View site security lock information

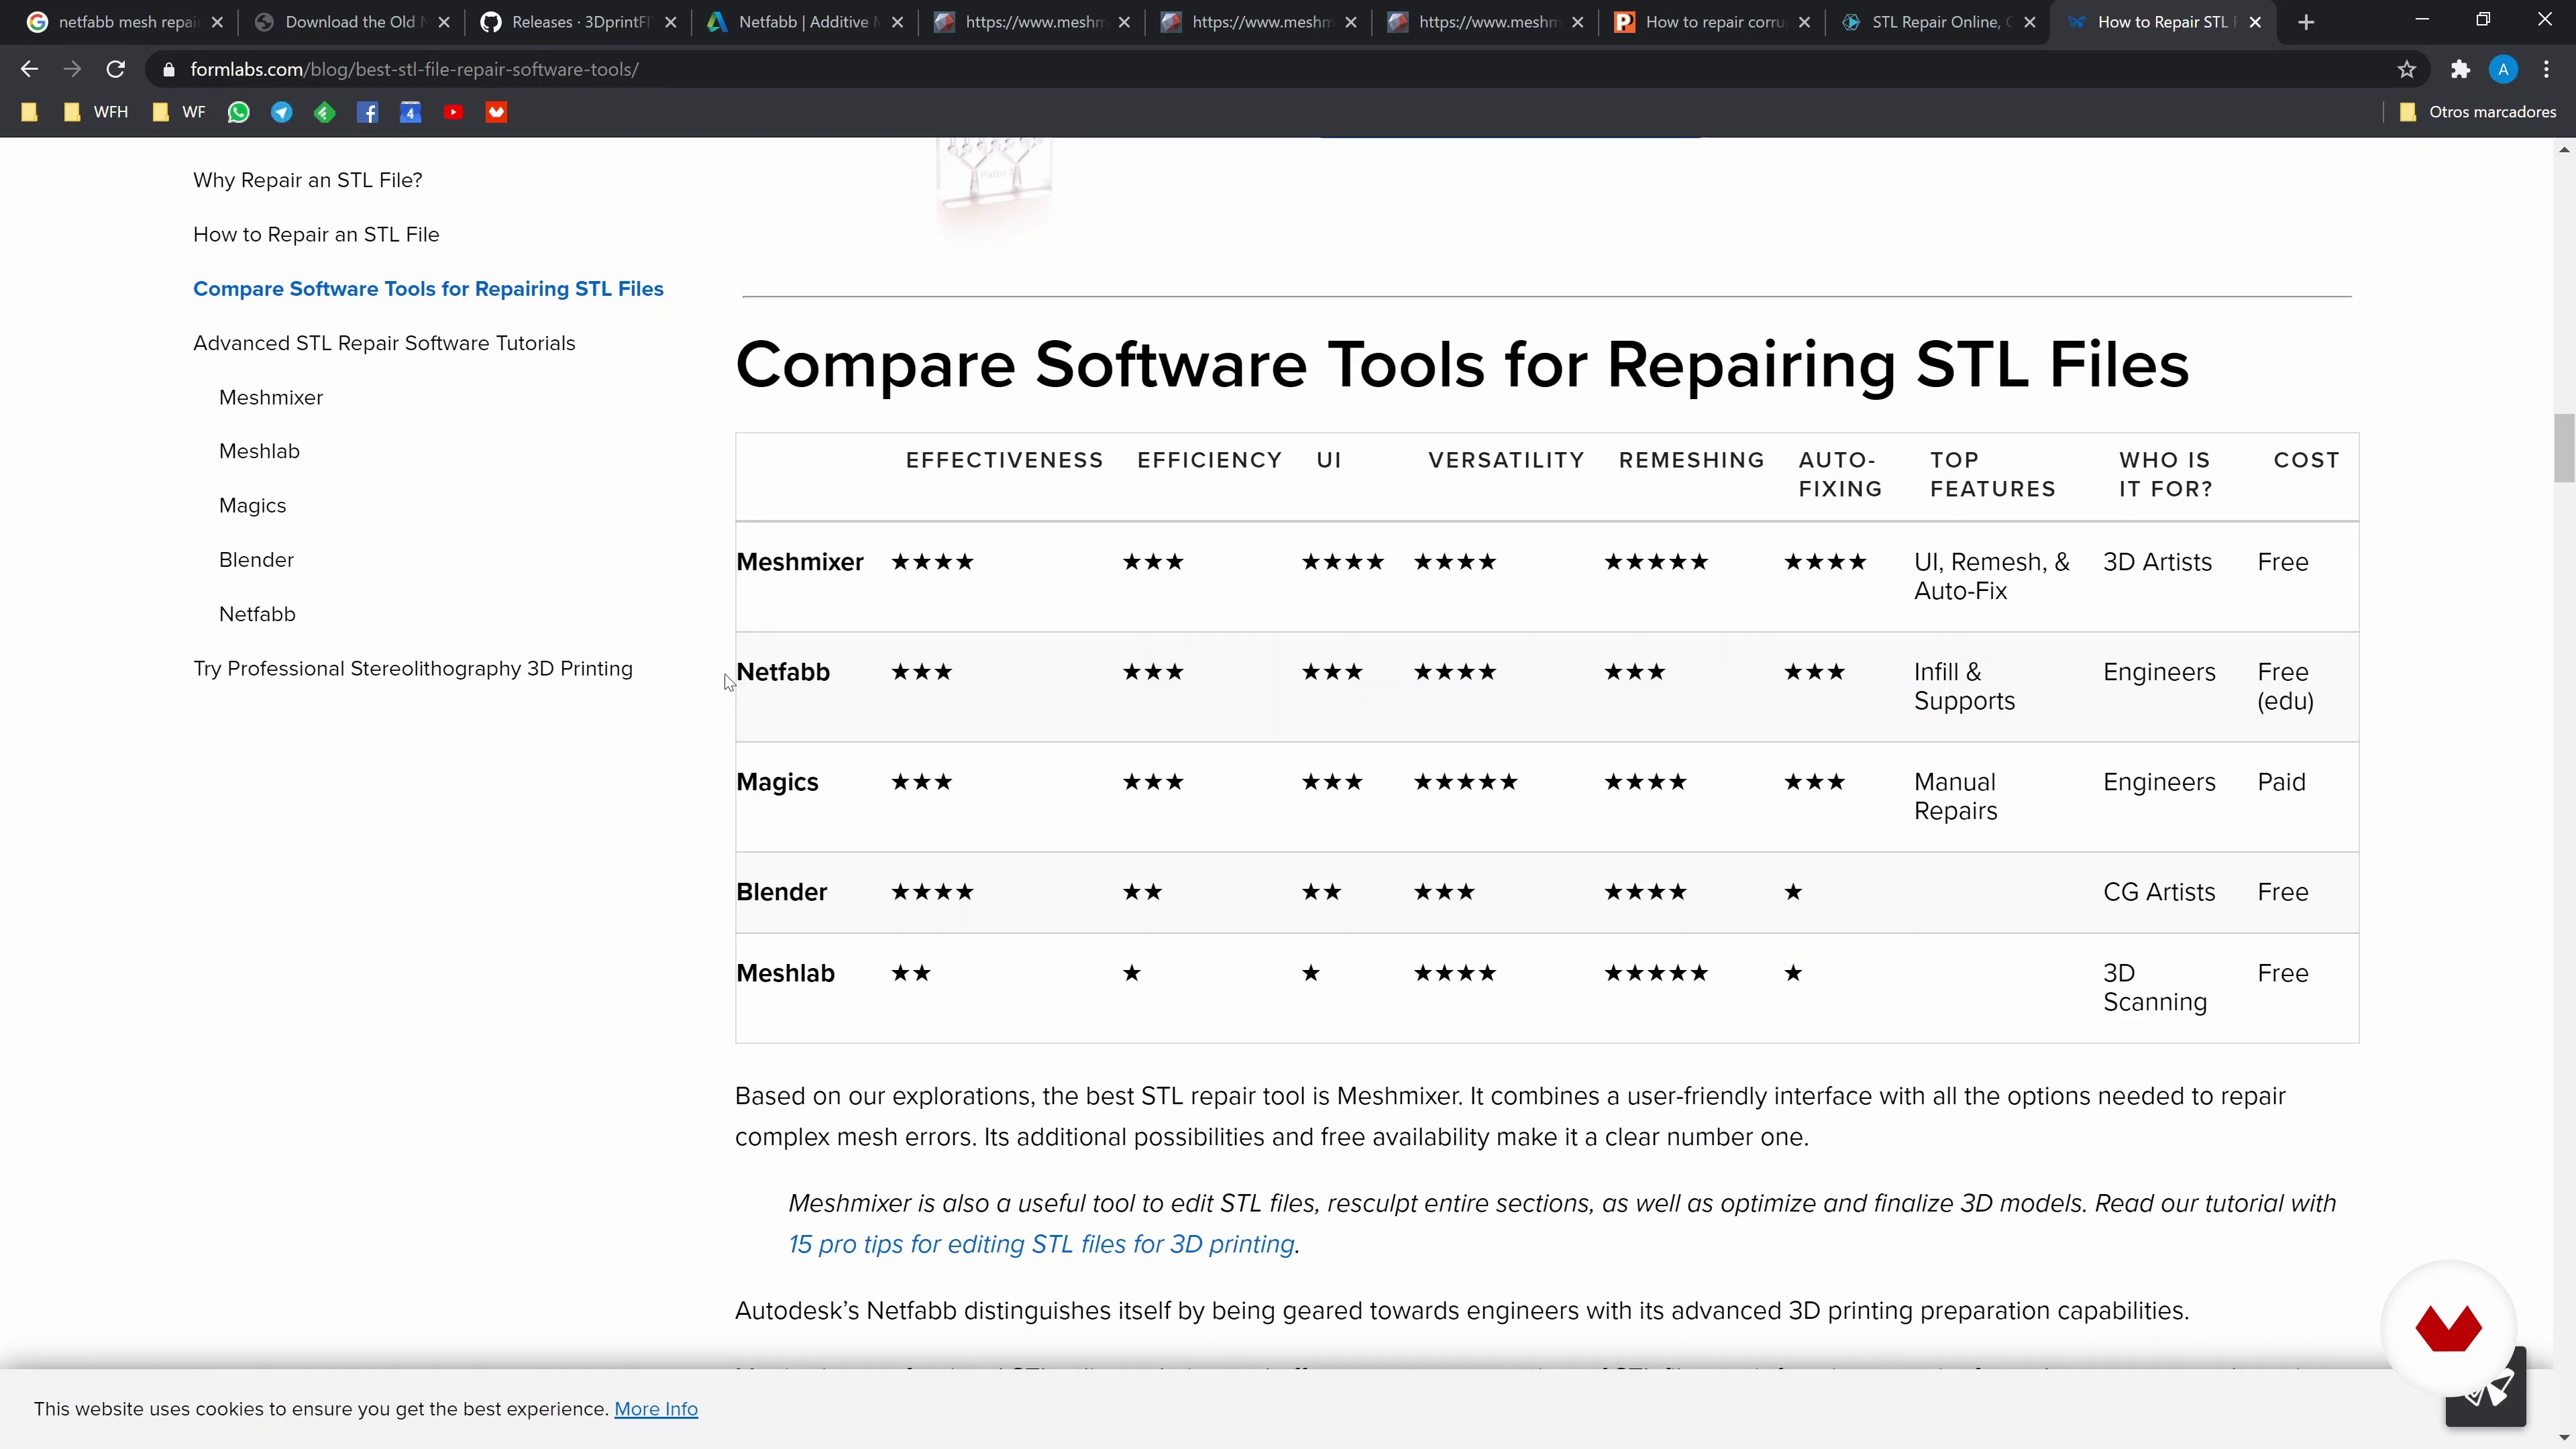click(x=168, y=69)
